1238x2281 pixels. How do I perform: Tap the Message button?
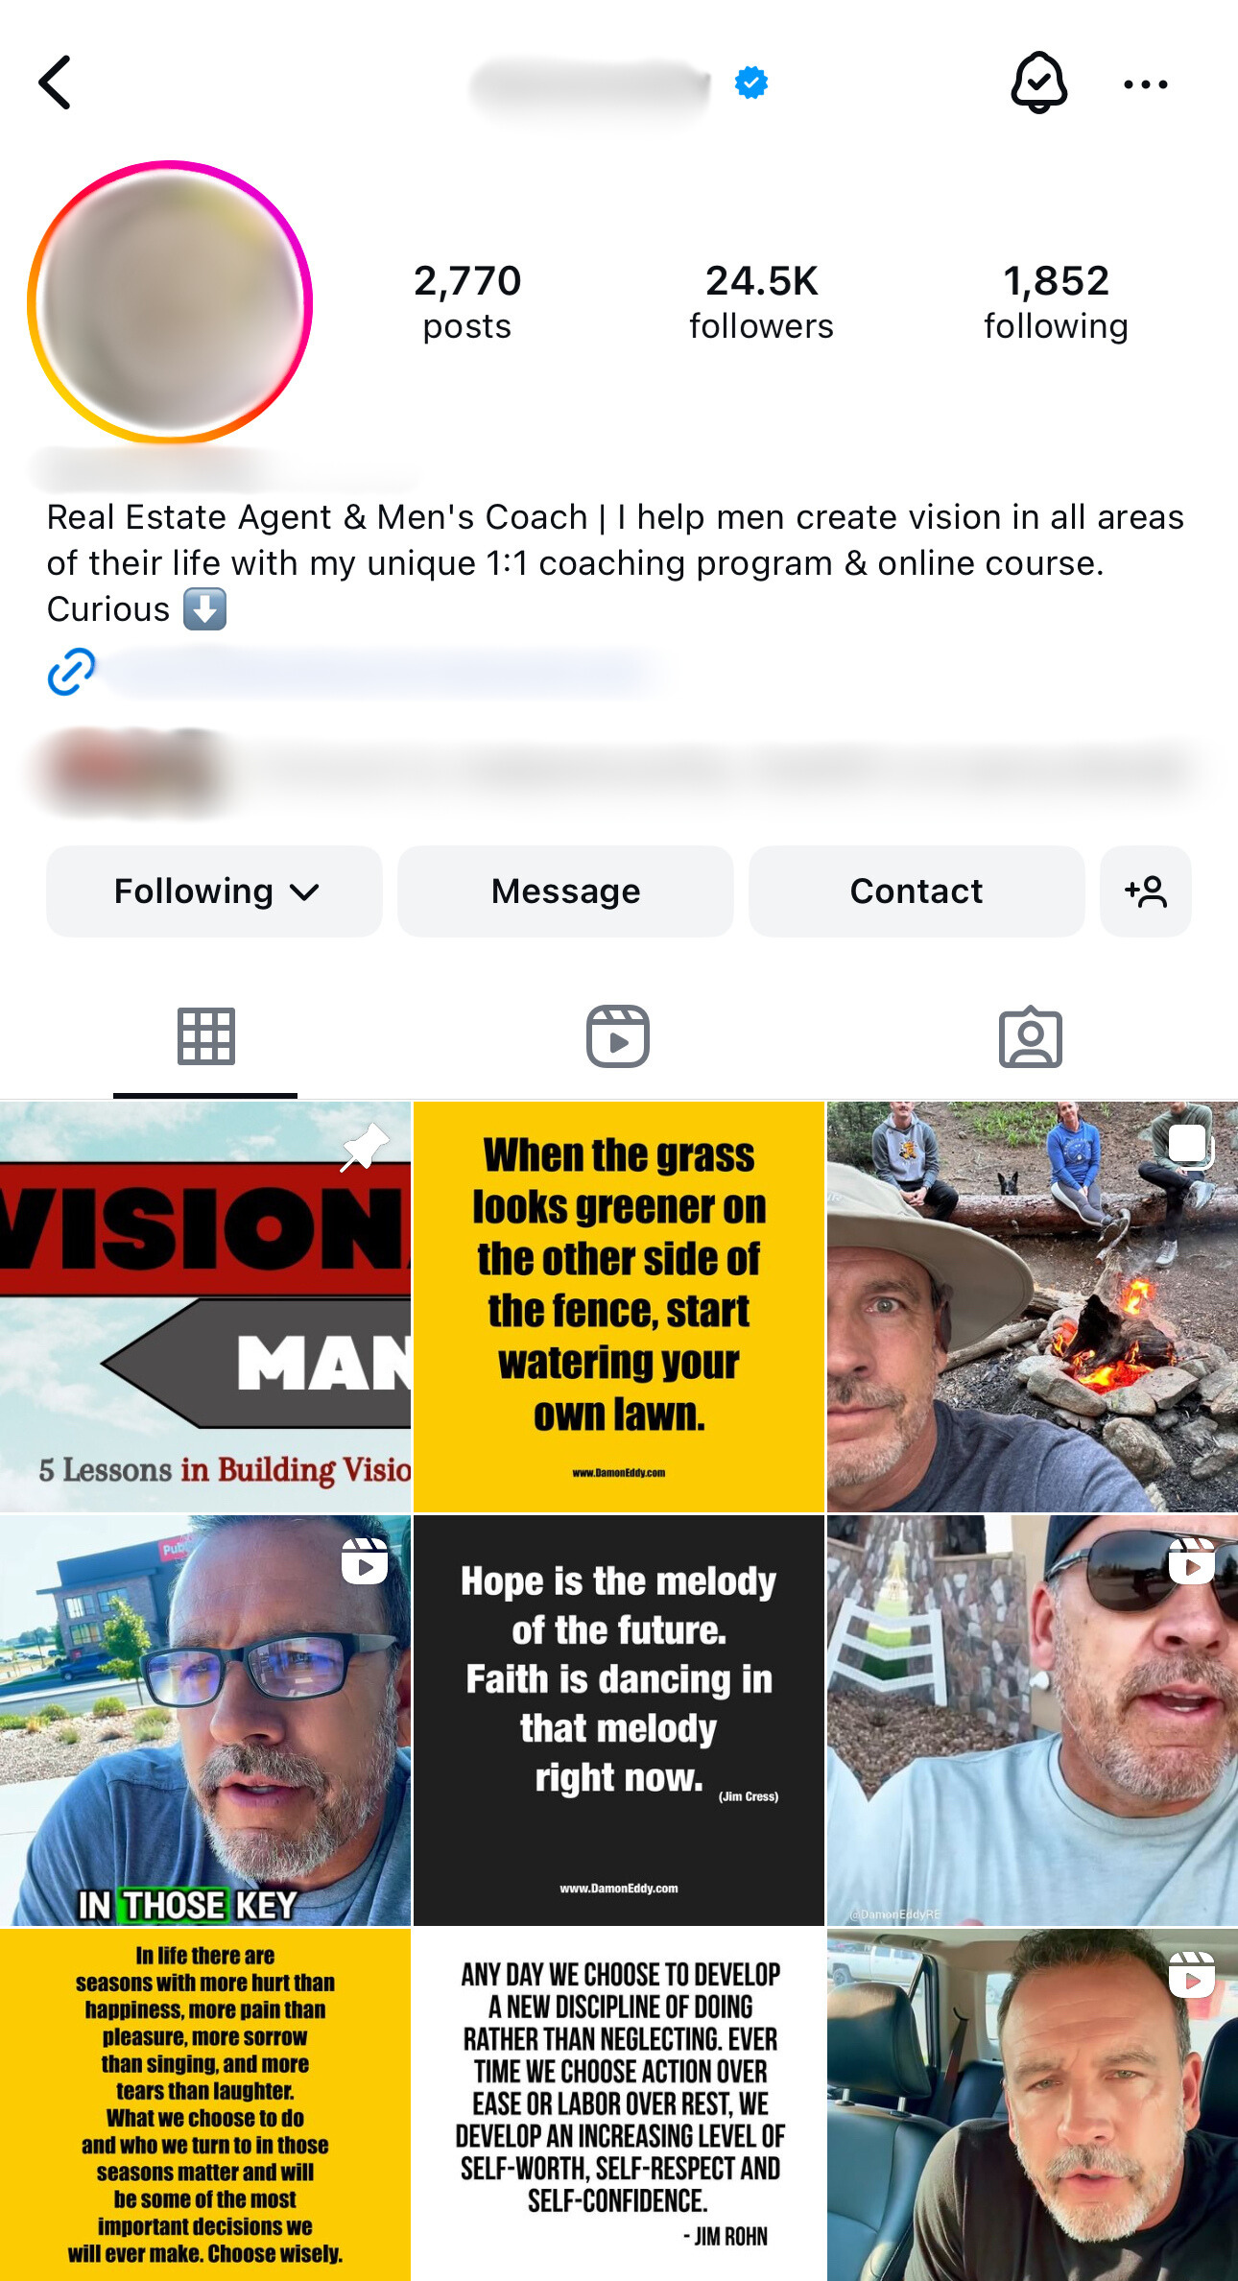click(x=565, y=891)
